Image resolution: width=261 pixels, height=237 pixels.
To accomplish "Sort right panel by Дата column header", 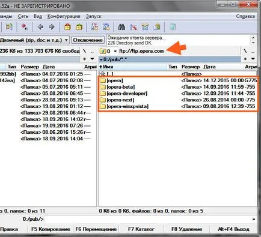I will [223, 67].
